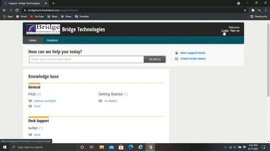Focus the search term input field

(86, 59)
